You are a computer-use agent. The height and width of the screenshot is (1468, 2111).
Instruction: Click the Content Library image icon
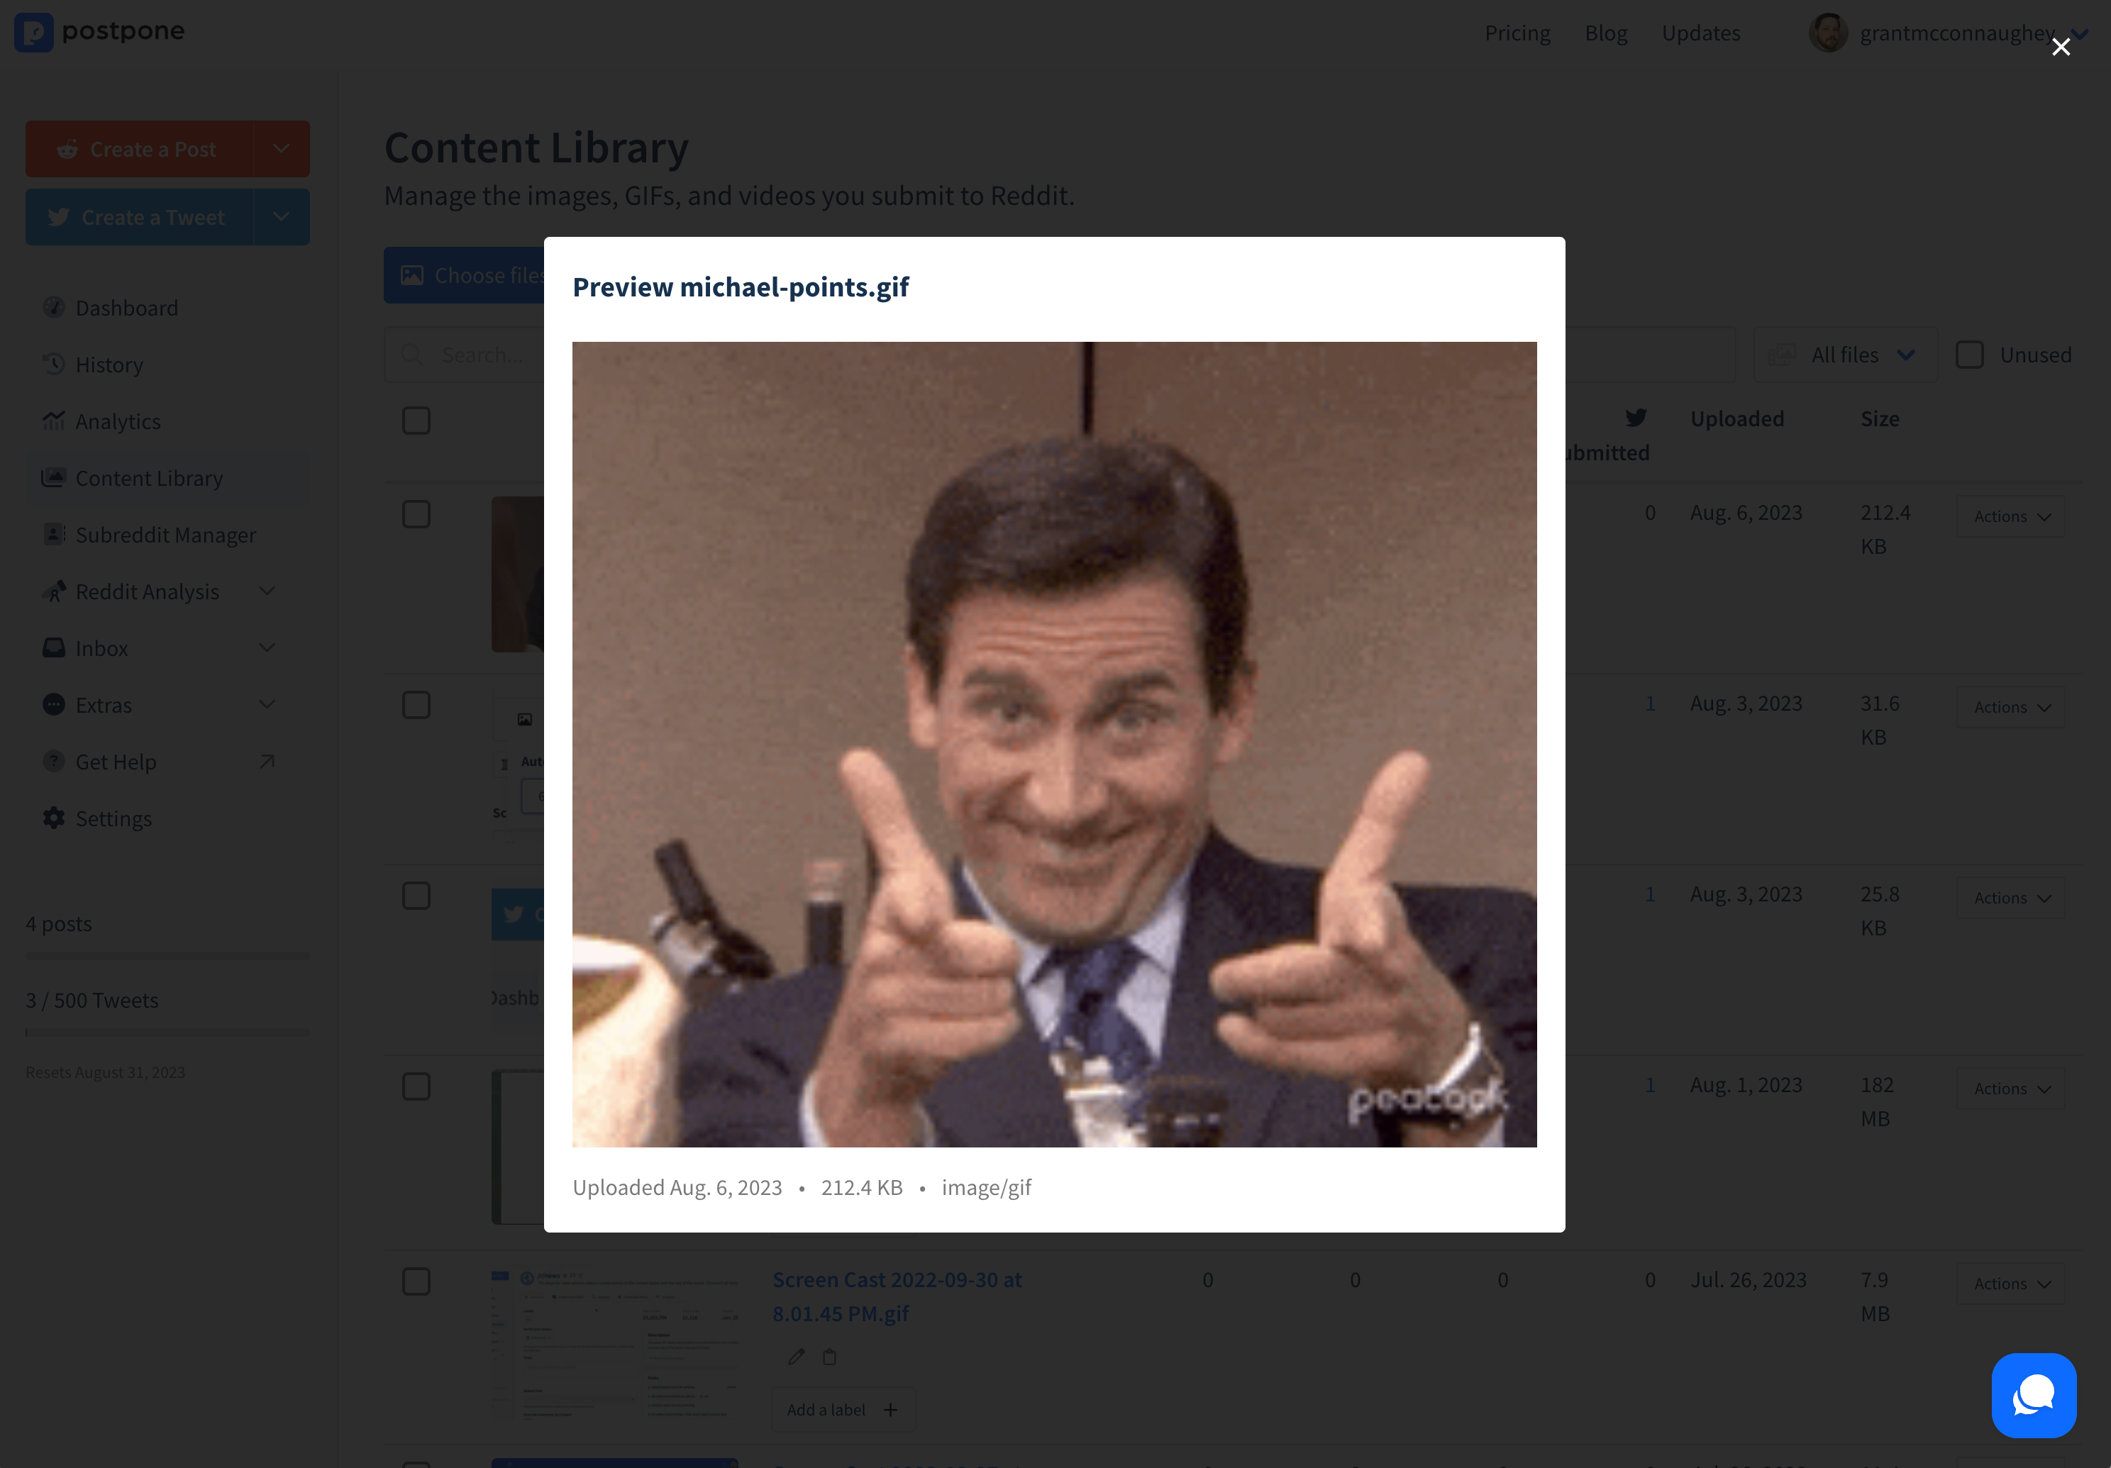[x=54, y=477]
